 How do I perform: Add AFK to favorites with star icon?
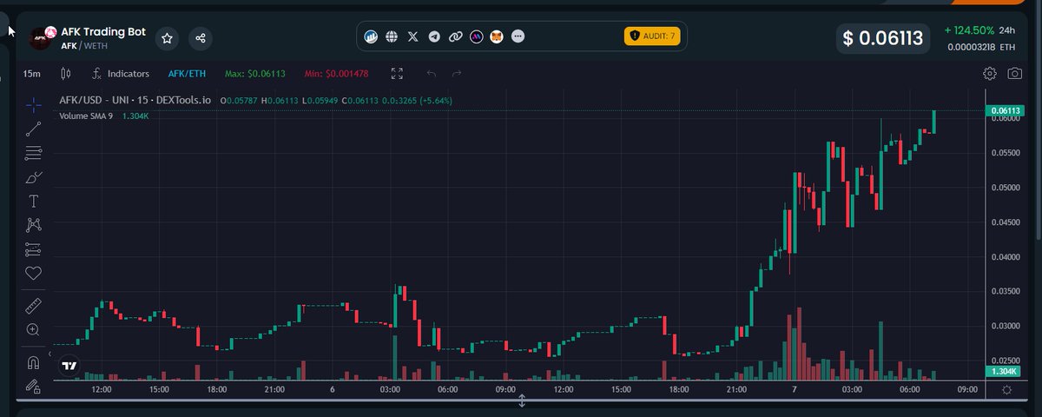coord(168,38)
